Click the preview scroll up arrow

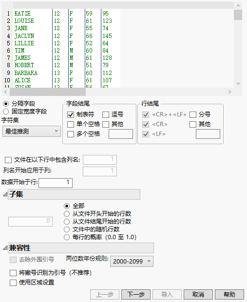pos(238,5)
